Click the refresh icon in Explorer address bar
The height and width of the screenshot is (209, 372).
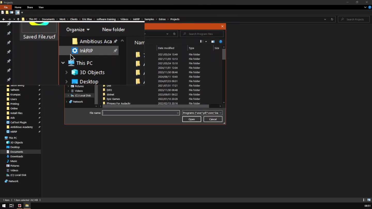[x=332, y=19]
